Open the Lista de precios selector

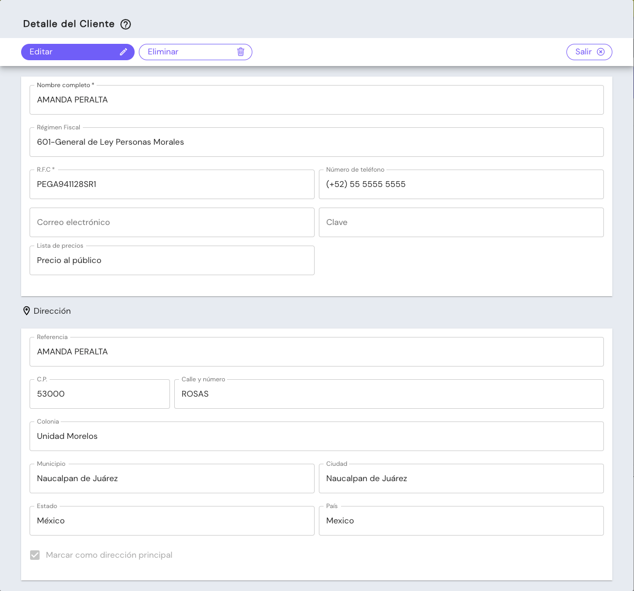pyautogui.click(x=172, y=260)
